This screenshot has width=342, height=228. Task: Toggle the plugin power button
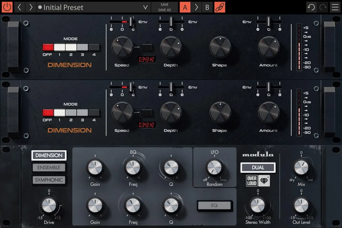[7, 7]
